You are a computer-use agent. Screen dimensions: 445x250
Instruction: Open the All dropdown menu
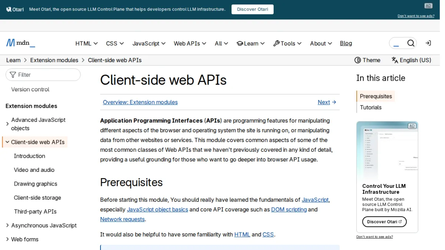(x=221, y=43)
